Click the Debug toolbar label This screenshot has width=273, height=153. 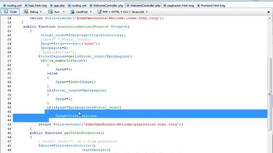tap(34, 12)
